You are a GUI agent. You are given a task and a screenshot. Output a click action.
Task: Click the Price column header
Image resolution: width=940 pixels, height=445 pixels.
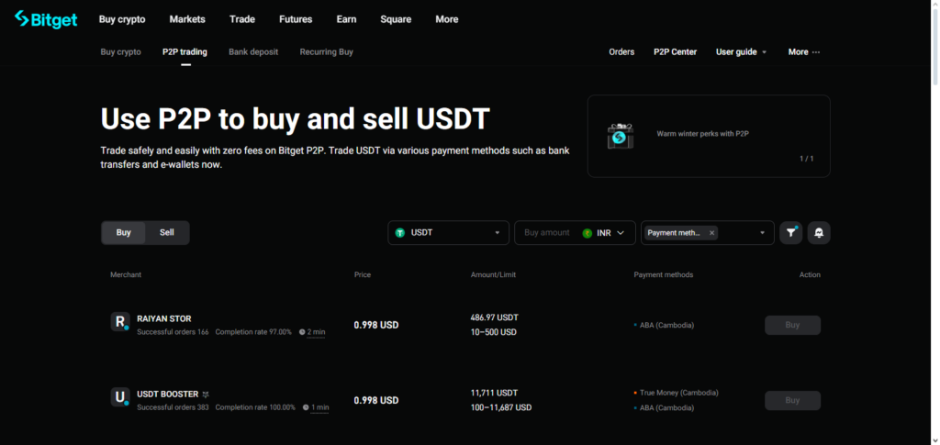click(362, 275)
